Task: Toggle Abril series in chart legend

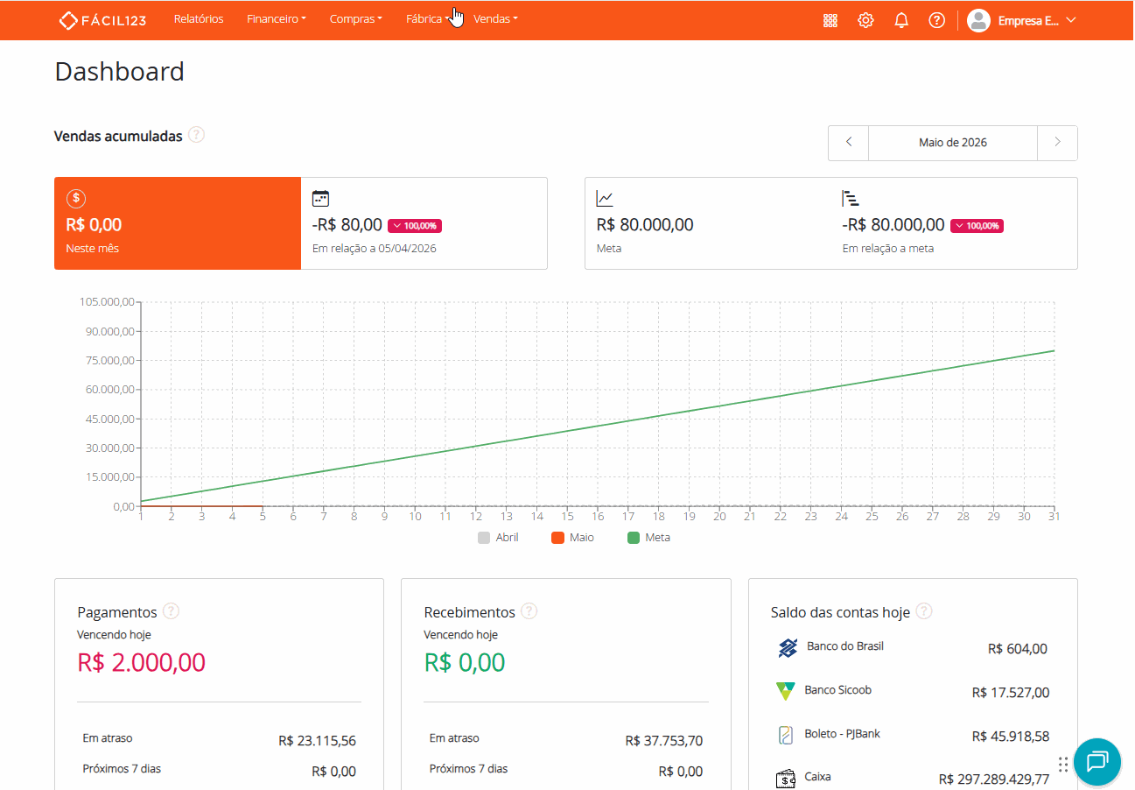Action: point(498,538)
